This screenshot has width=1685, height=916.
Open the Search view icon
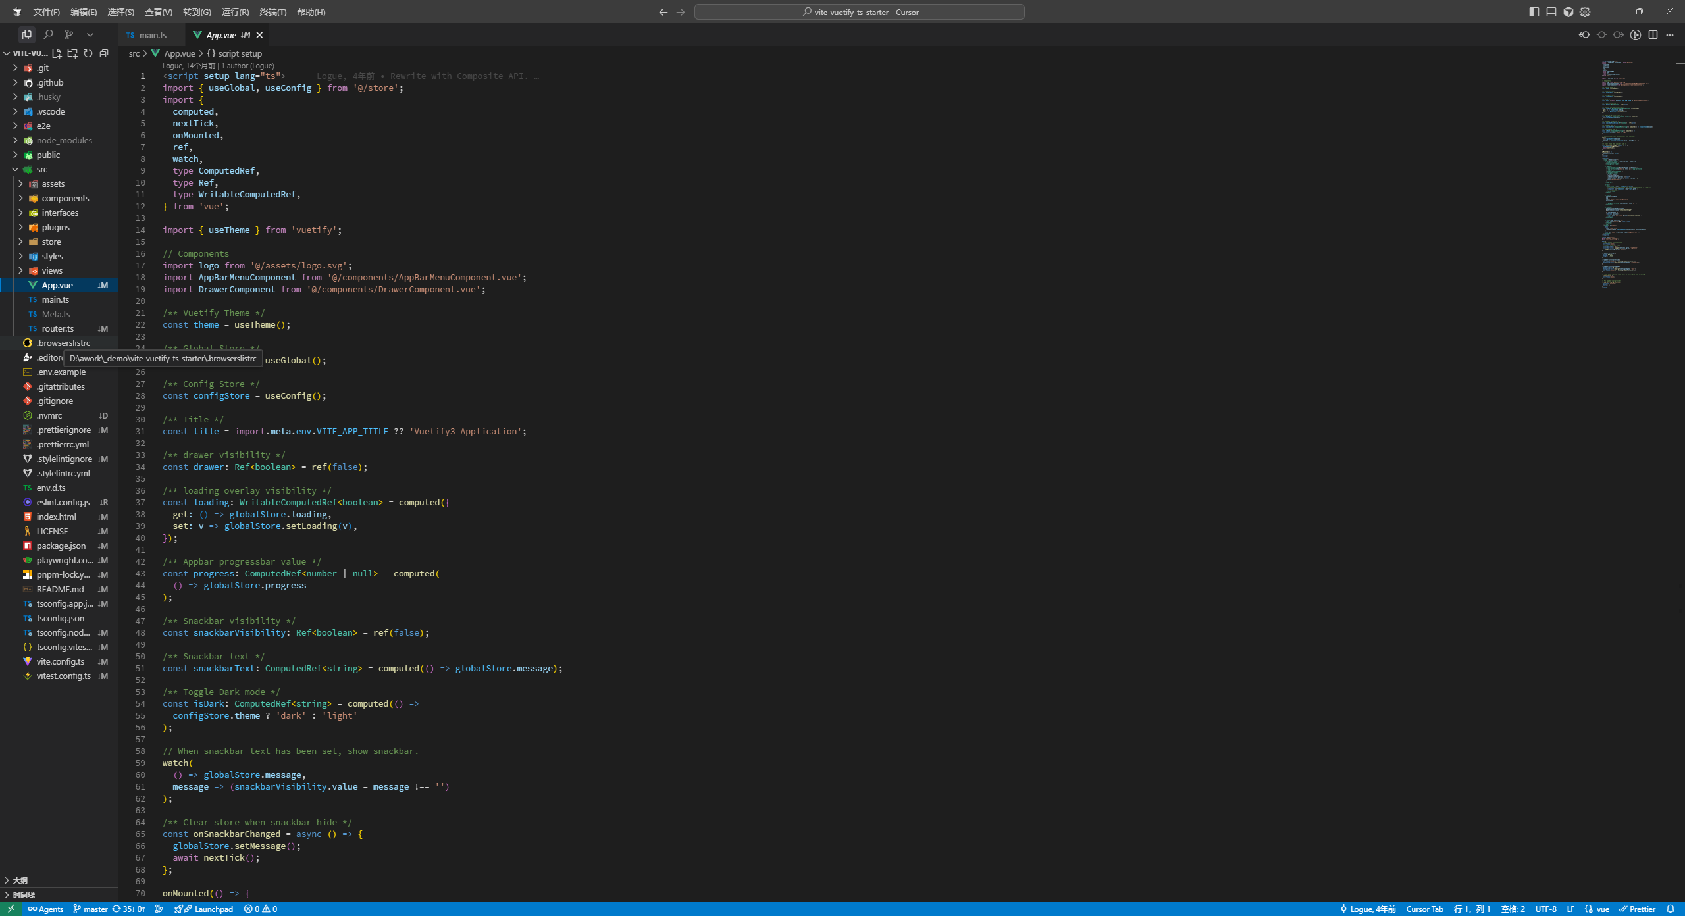pos(48,34)
